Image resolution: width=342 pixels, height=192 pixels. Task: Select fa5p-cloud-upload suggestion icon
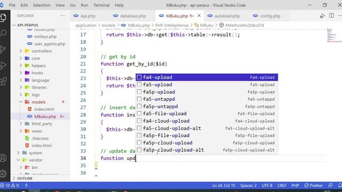(x=139, y=143)
